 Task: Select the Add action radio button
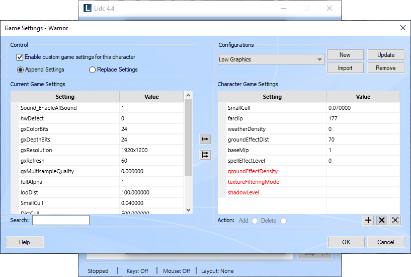pyautogui.click(x=255, y=221)
